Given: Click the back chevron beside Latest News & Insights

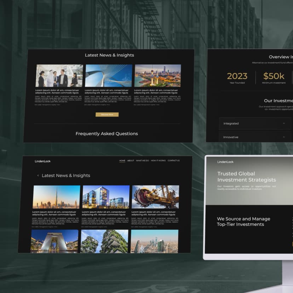Looking at the screenshot, I should pyautogui.click(x=38, y=176).
